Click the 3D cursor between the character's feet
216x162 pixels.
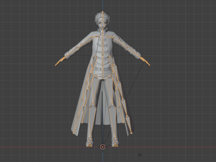tap(103, 147)
